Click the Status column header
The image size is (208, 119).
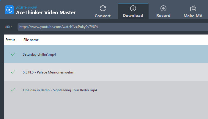[x=10, y=40]
